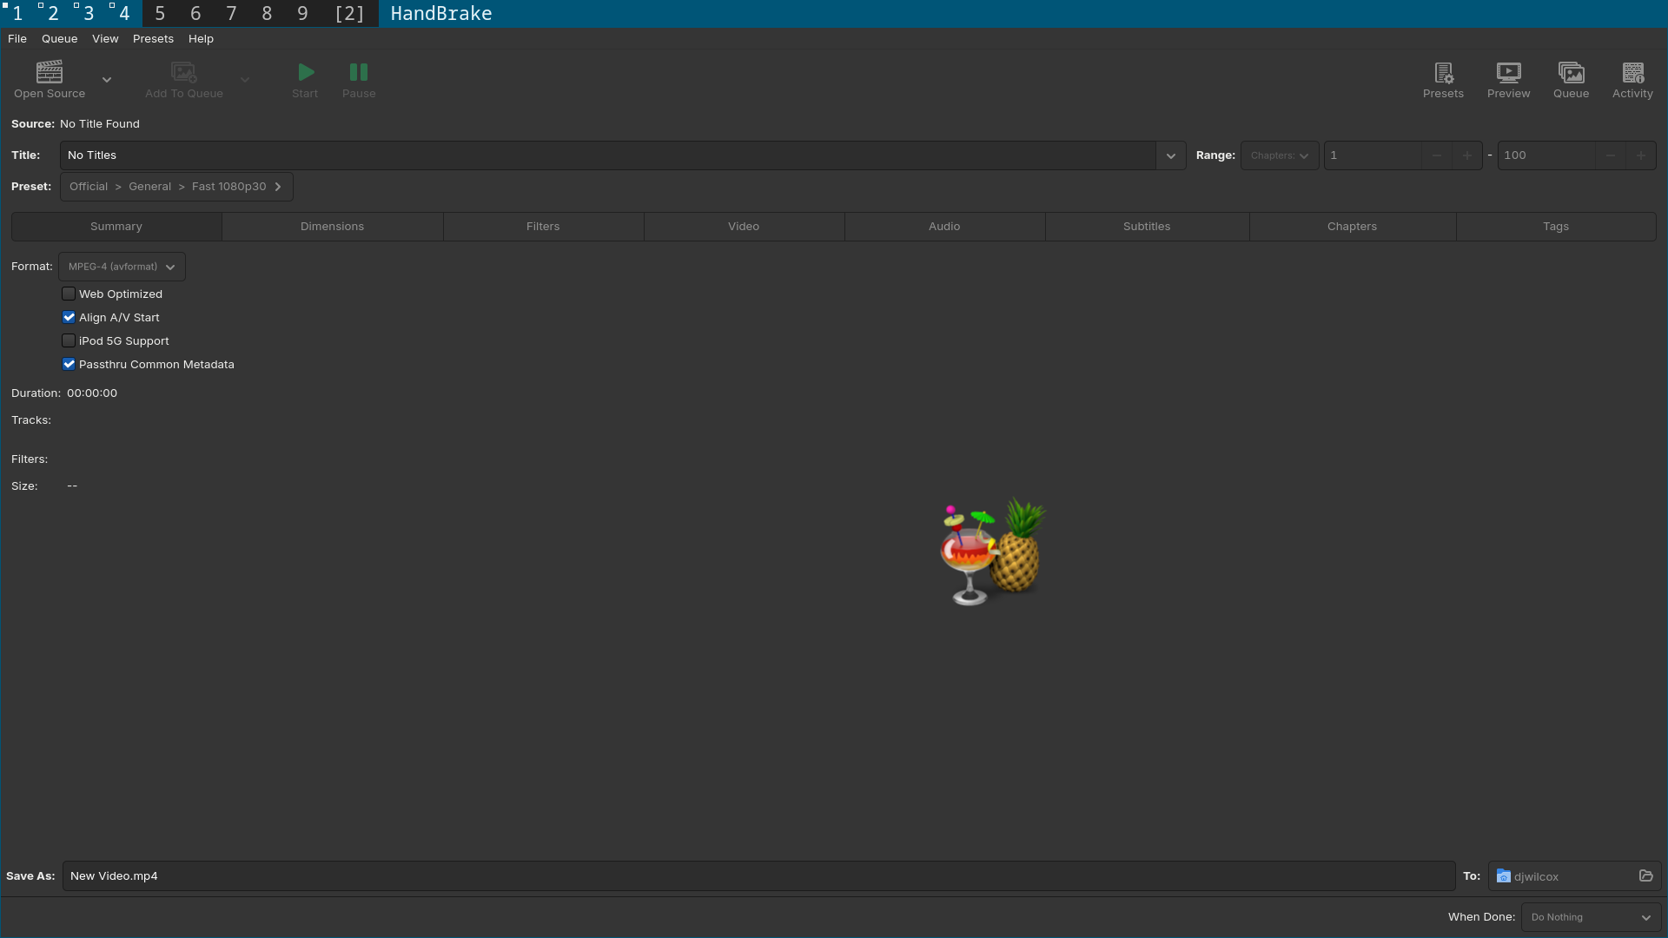Switch to workspace 6
Screen dimensions: 1668x938
tap(195, 13)
